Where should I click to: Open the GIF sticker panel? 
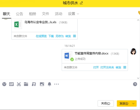(x=11, y=84)
